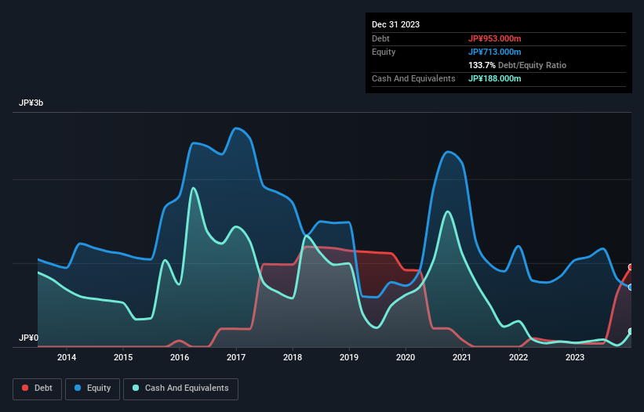Click the 2019 x-axis label
This screenshot has height=412, width=644.
point(349,357)
